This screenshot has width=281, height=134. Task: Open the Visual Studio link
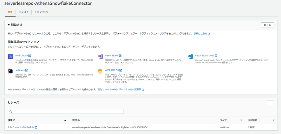point(112,56)
